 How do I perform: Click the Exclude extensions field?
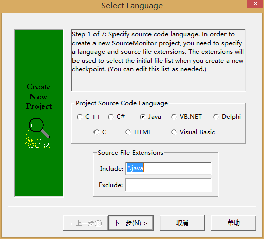tap(168, 185)
